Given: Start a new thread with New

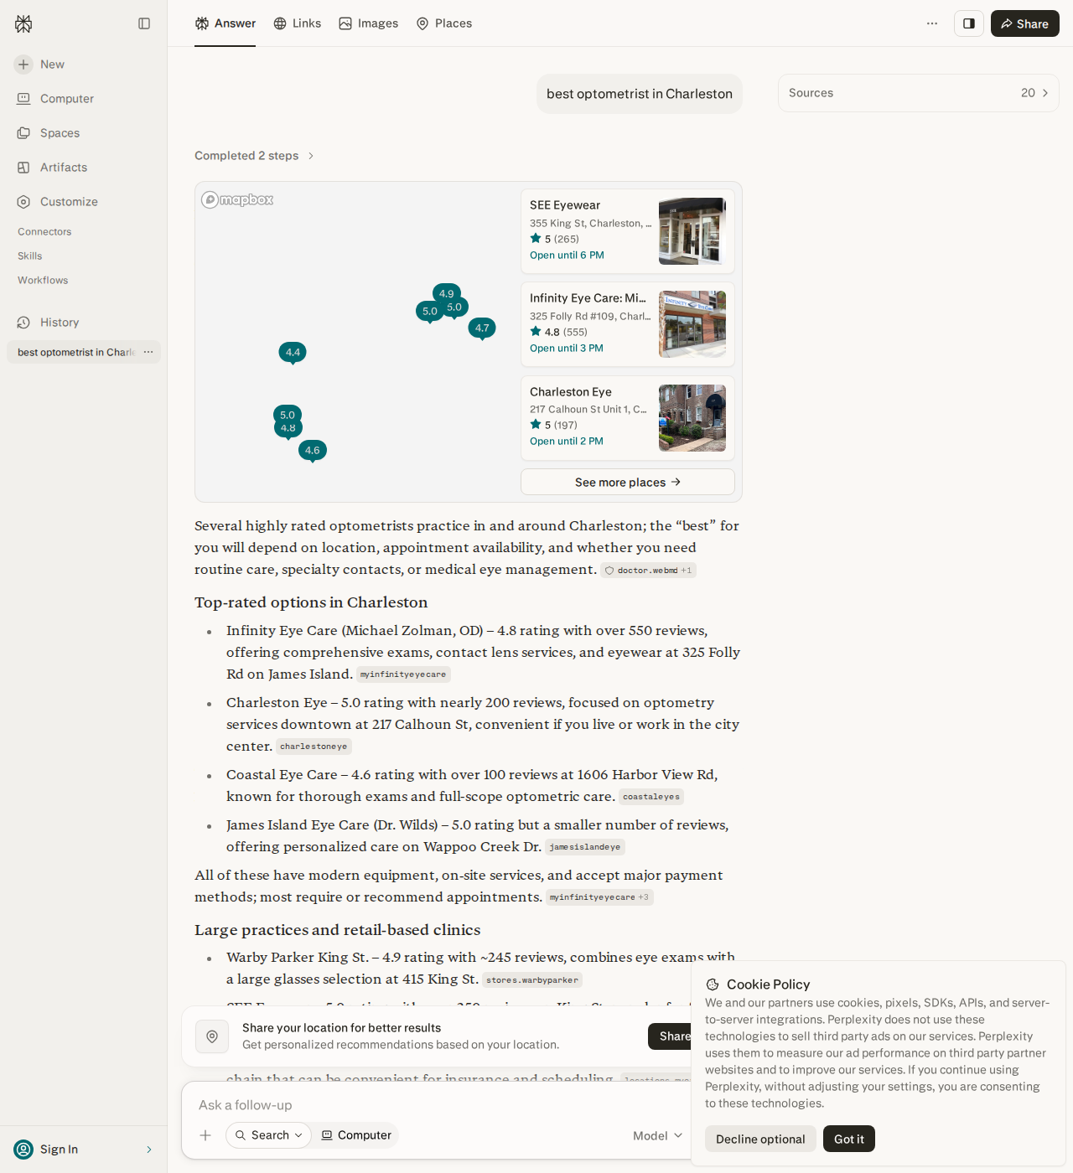Looking at the screenshot, I should (52, 65).
